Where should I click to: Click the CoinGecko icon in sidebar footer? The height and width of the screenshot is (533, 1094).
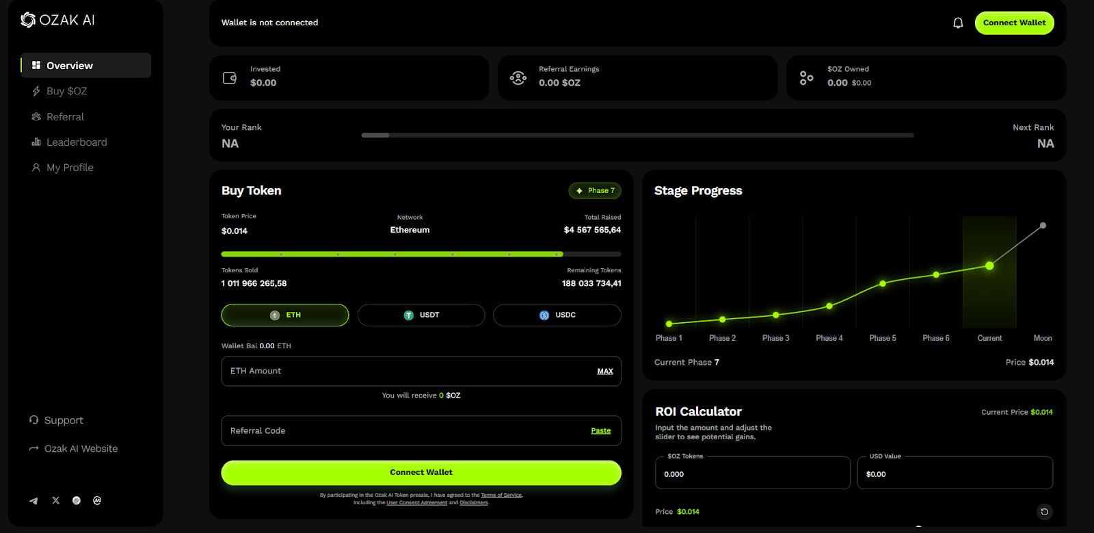(77, 501)
